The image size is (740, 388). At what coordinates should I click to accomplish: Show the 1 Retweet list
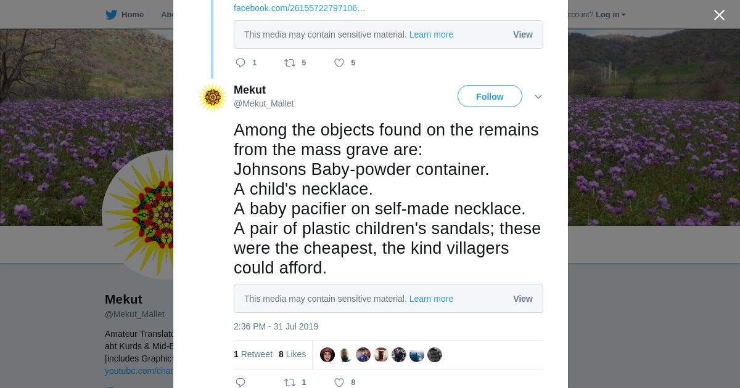(x=253, y=354)
